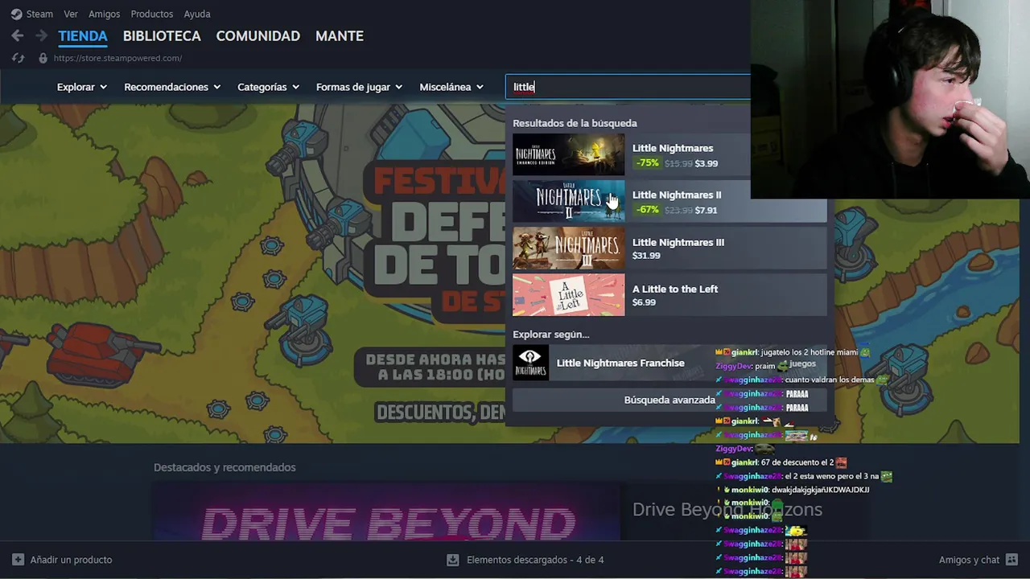Click the -67% discount badge
This screenshot has width=1030, height=579.
(647, 210)
